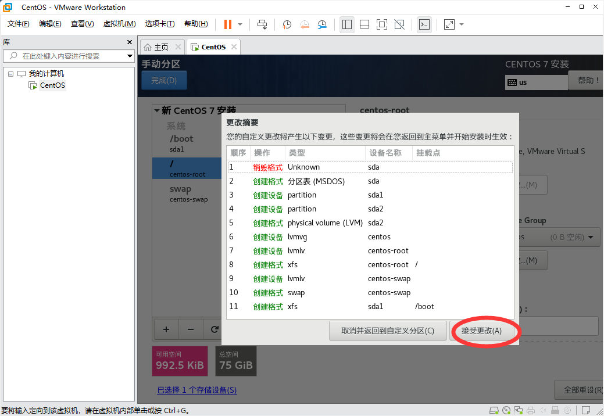Click 取消并返回到自定义分区(C) button

coord(388,331)
